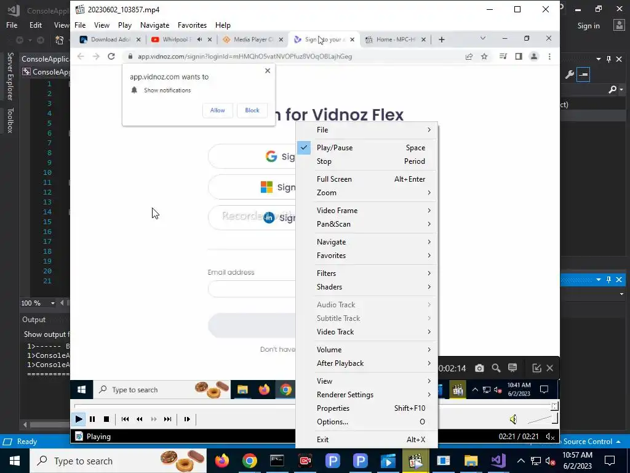Click the Pause button in MPC-HC controls
The width and height of the screenshot is (630, 473).
pyautogui.click(x=92, y=419)
